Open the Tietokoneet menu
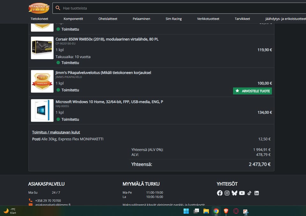Screen dimensions: 306x216 pyautogui.click(x=39, y=19)
